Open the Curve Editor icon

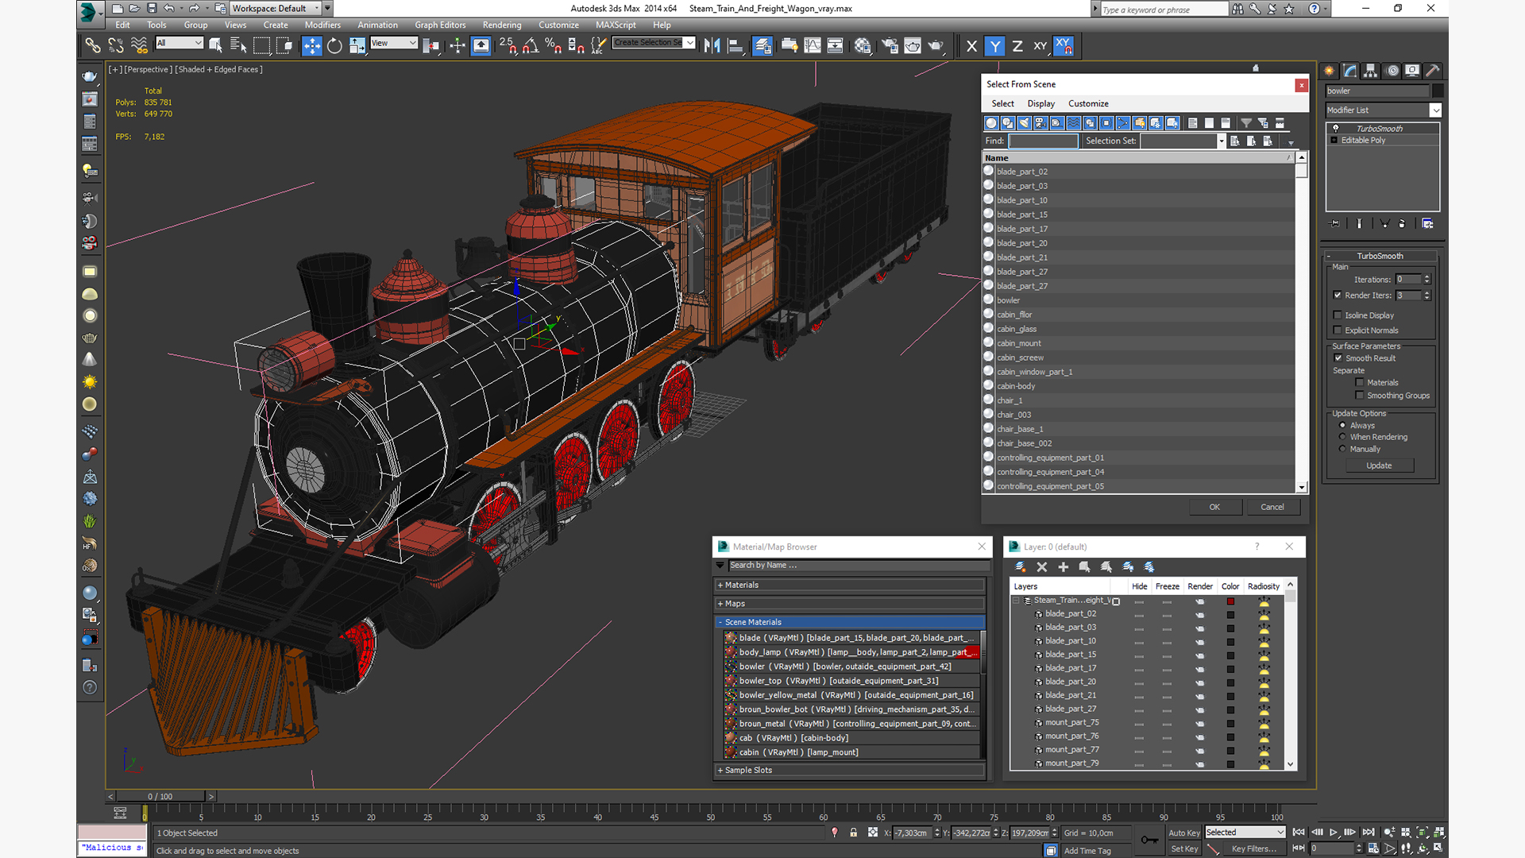(813, 45)
